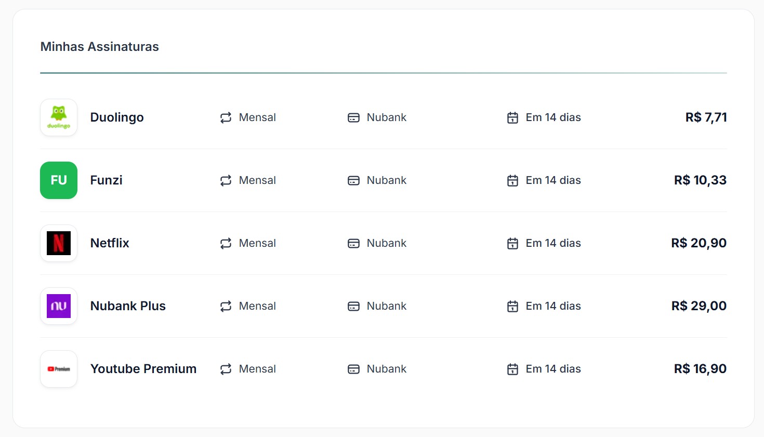Click the recurrence icon in Youtube Premium row
This screenshot has height=437, width=764.
tap(226, 369)
